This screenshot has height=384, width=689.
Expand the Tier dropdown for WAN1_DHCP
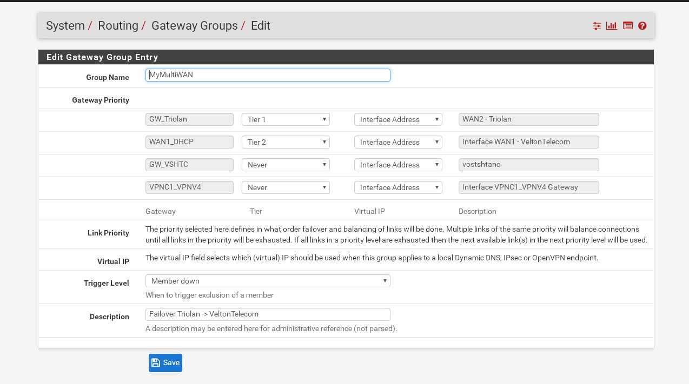pos(286,142)
